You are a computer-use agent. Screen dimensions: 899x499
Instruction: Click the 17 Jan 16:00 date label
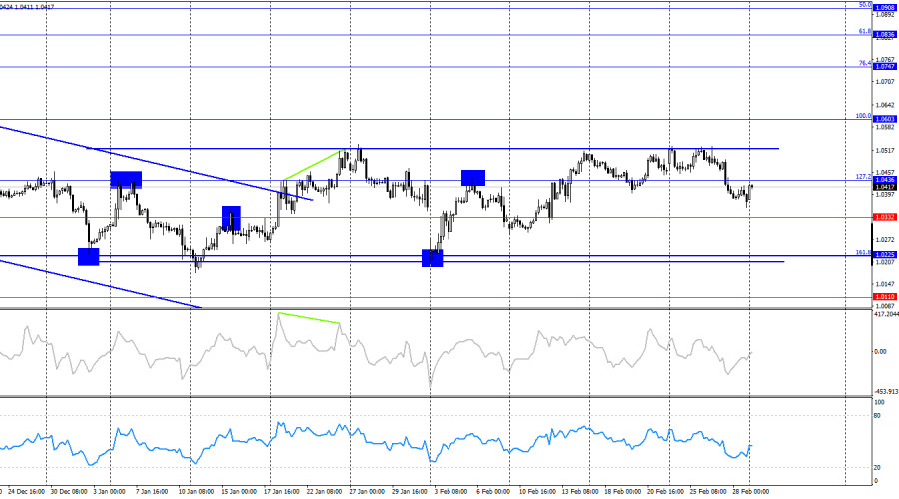281,492
